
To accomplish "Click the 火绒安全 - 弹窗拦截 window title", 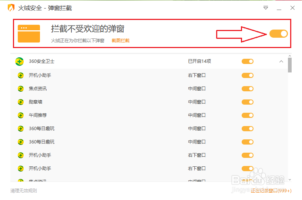I will tap(45, 8).
